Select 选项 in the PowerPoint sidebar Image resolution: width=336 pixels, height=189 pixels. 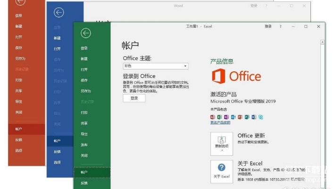pos(19,151)
